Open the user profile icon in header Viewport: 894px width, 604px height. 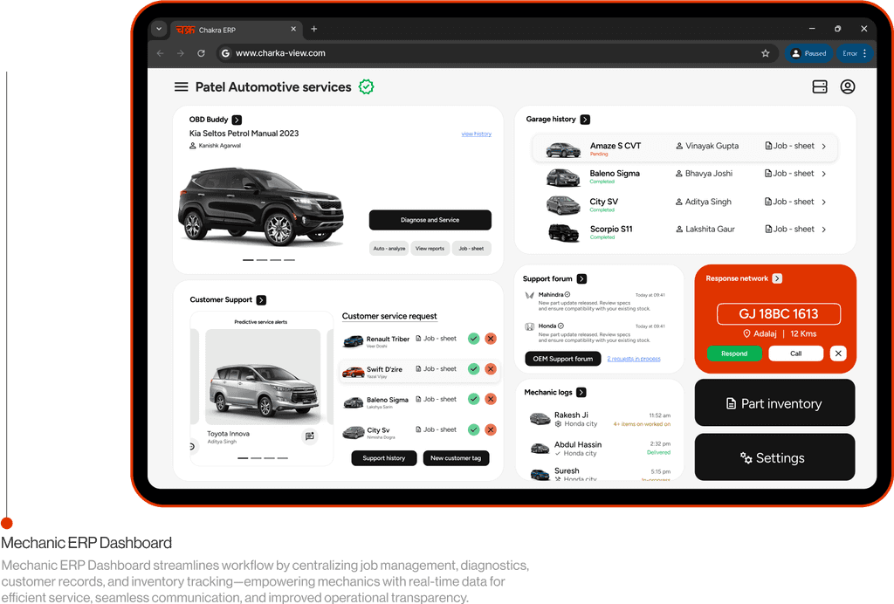pos(847,86)
